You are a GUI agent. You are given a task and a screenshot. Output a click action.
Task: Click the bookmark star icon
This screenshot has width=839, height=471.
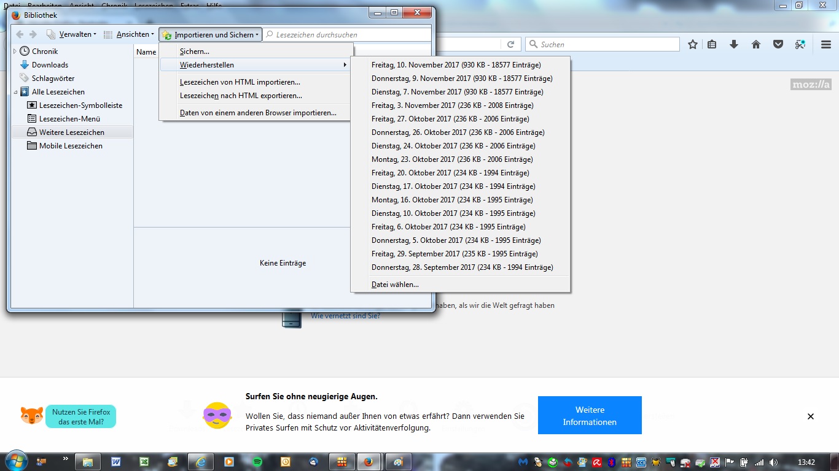693,44
